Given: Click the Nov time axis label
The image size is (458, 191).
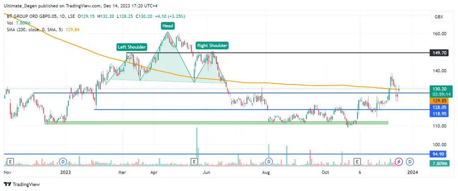Looking at the screenshot, I should (x=8, y=173).
